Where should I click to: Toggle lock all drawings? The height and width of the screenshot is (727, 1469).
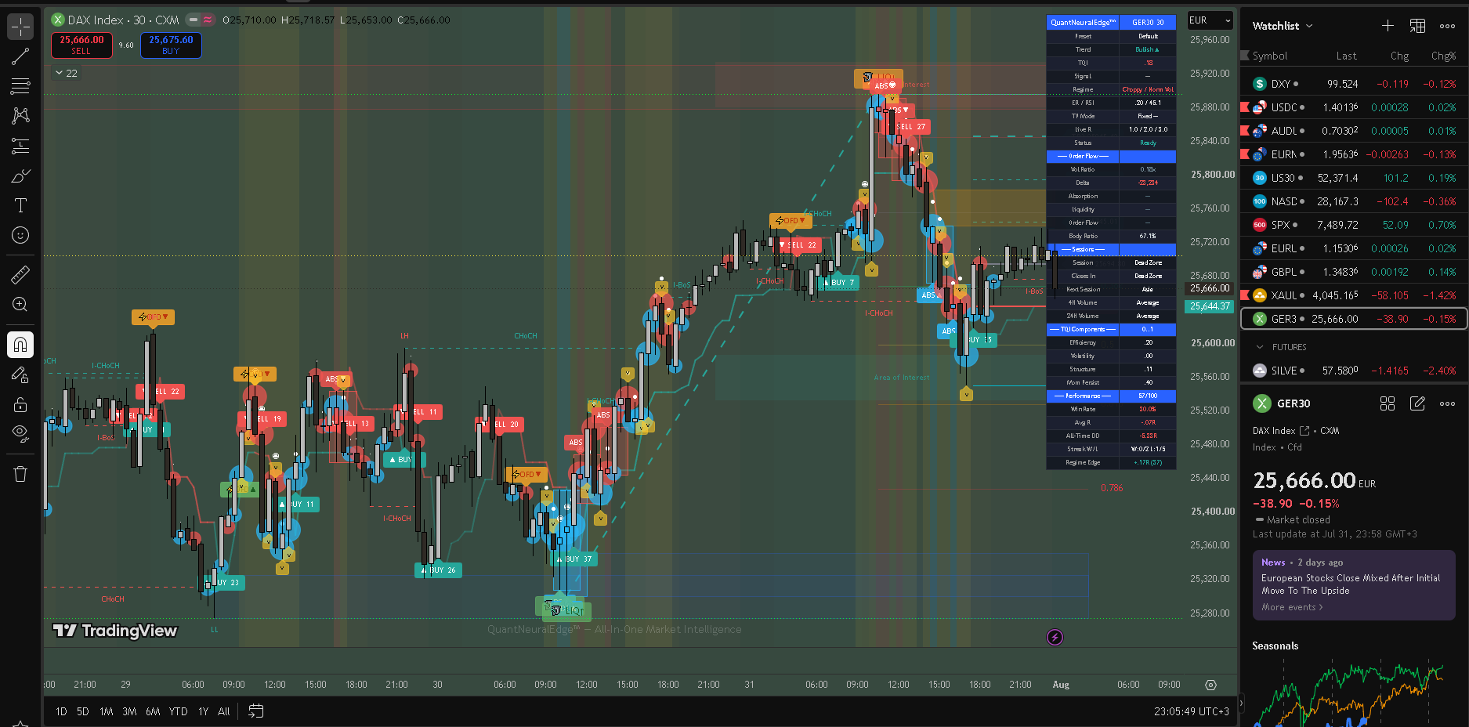(x=20, y=404)
